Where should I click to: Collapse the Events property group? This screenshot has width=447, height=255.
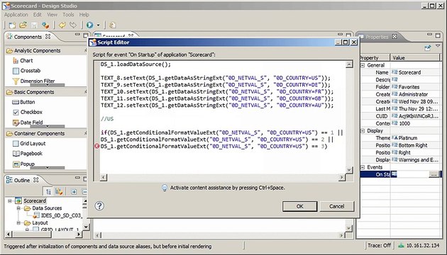tap(363, 167)
